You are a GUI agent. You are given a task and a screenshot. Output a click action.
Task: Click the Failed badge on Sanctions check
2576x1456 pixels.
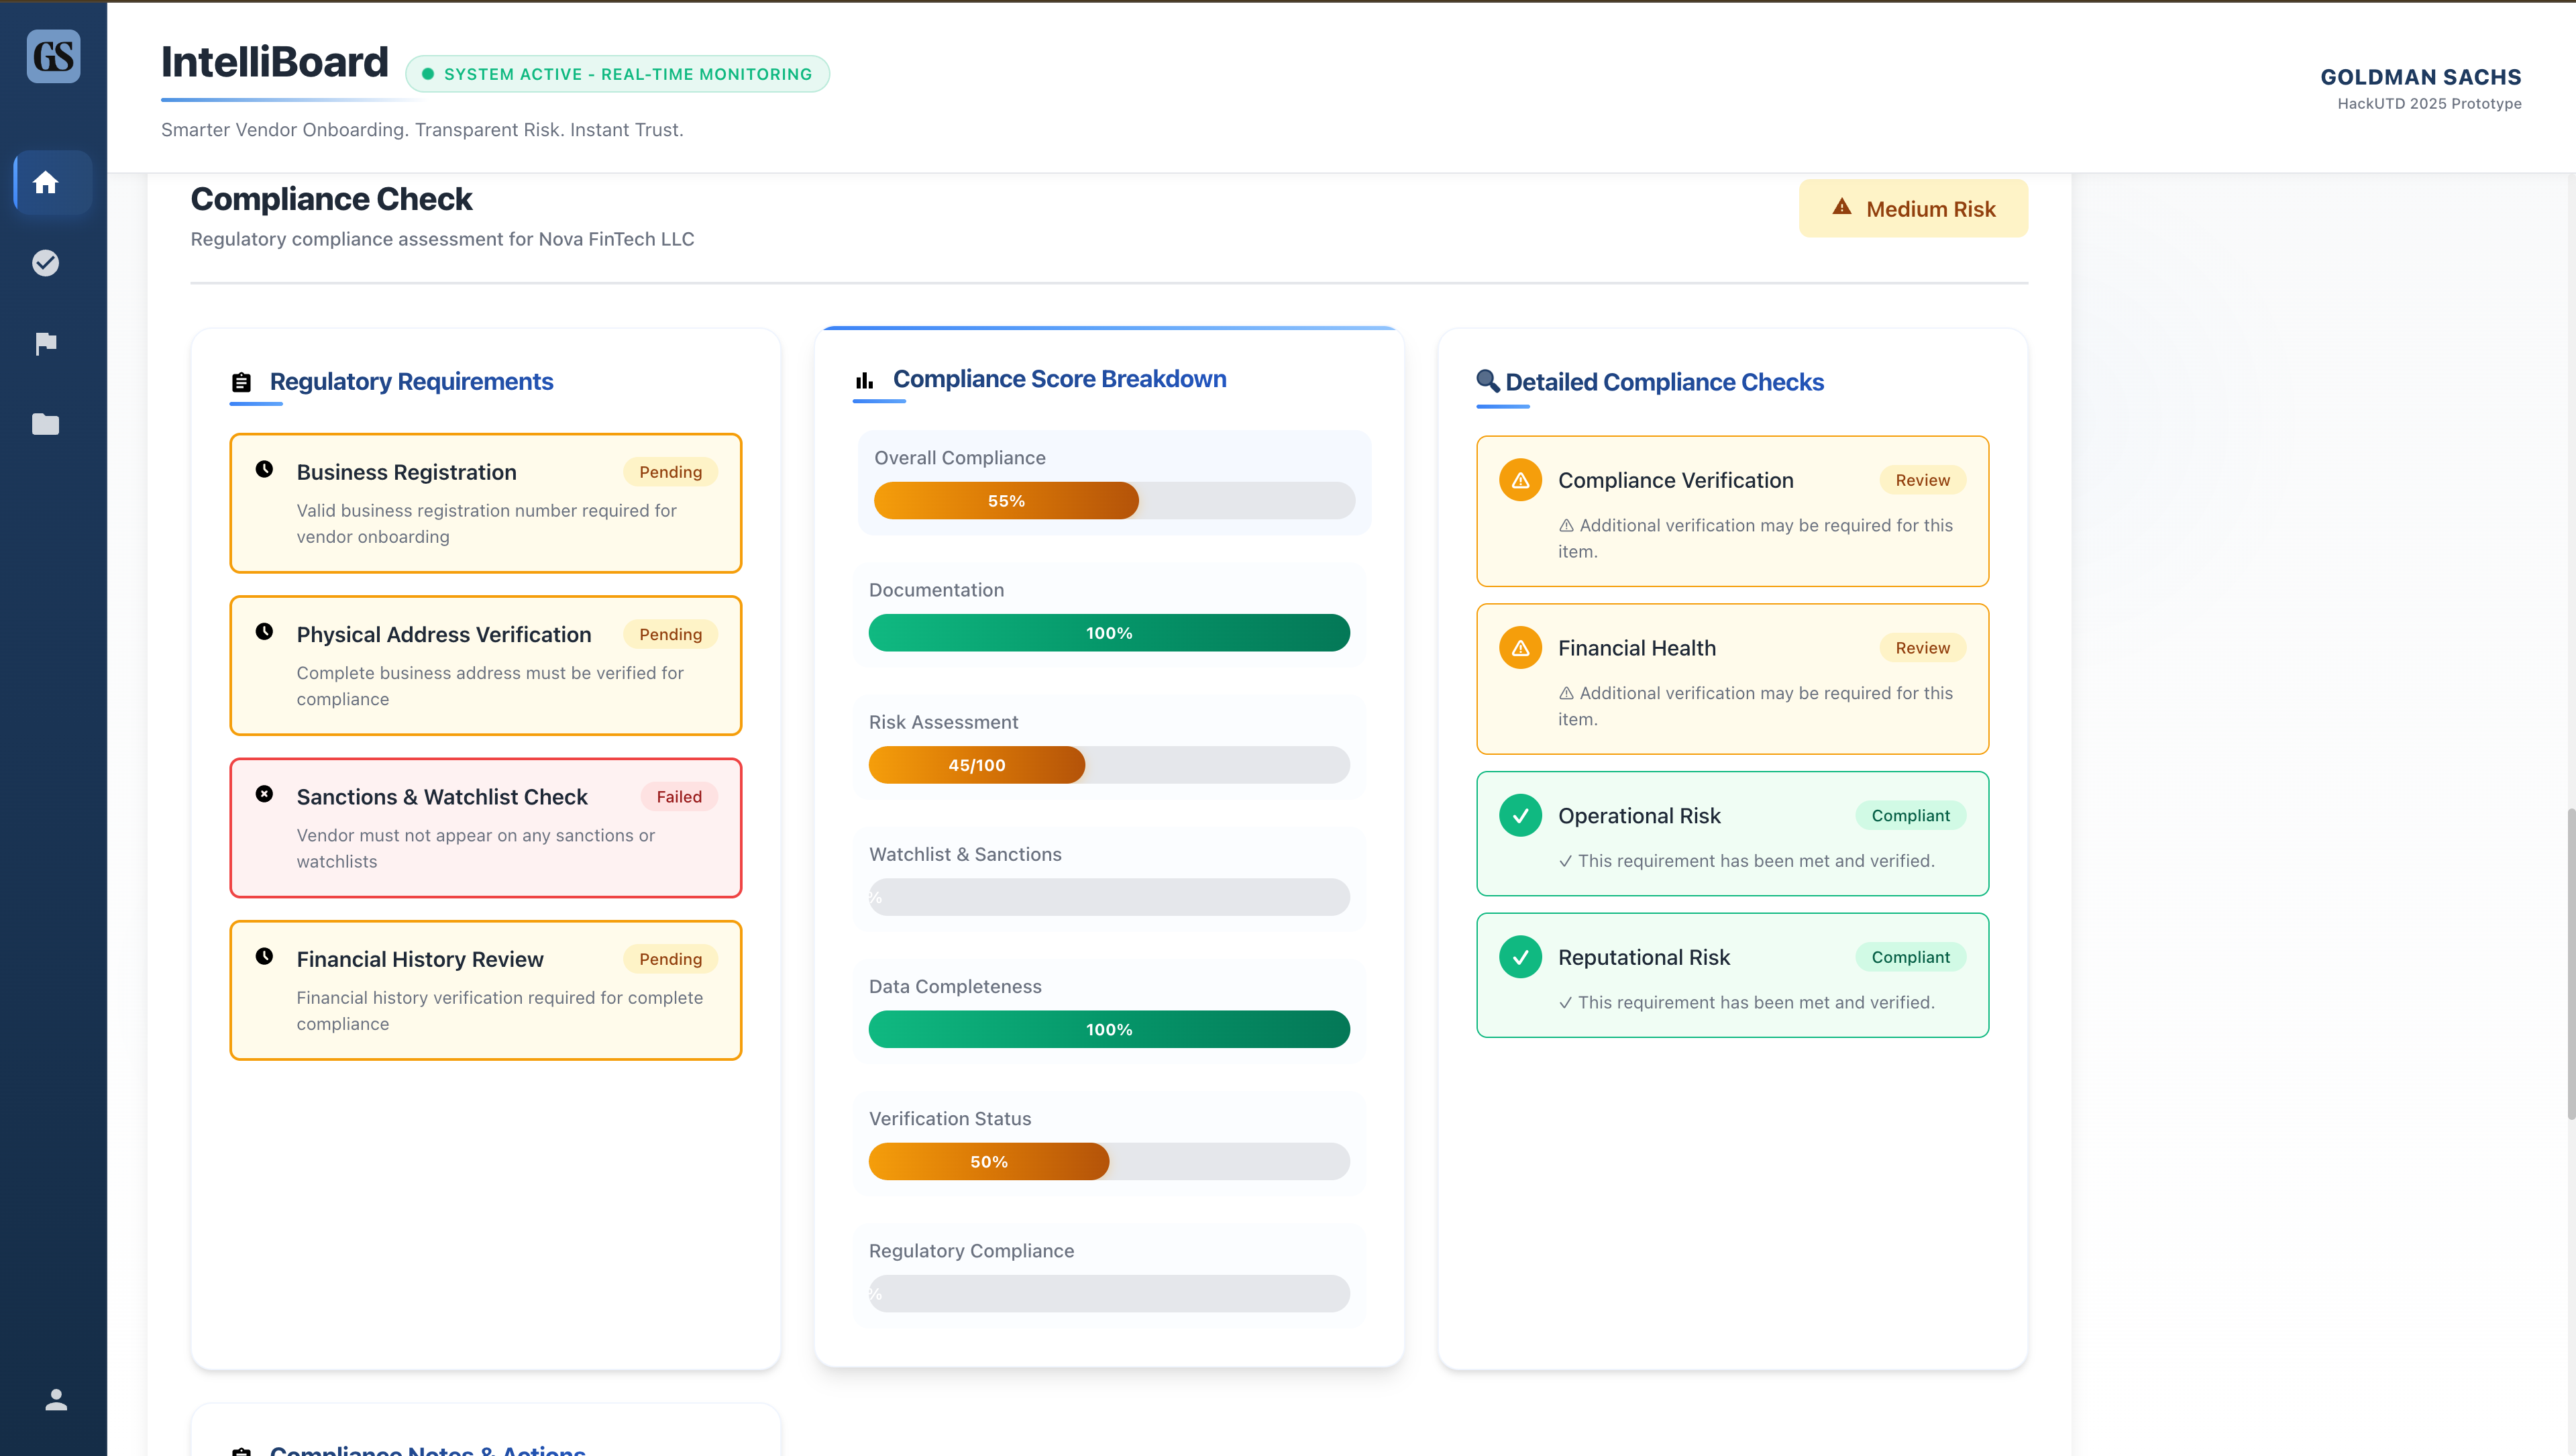679,797
